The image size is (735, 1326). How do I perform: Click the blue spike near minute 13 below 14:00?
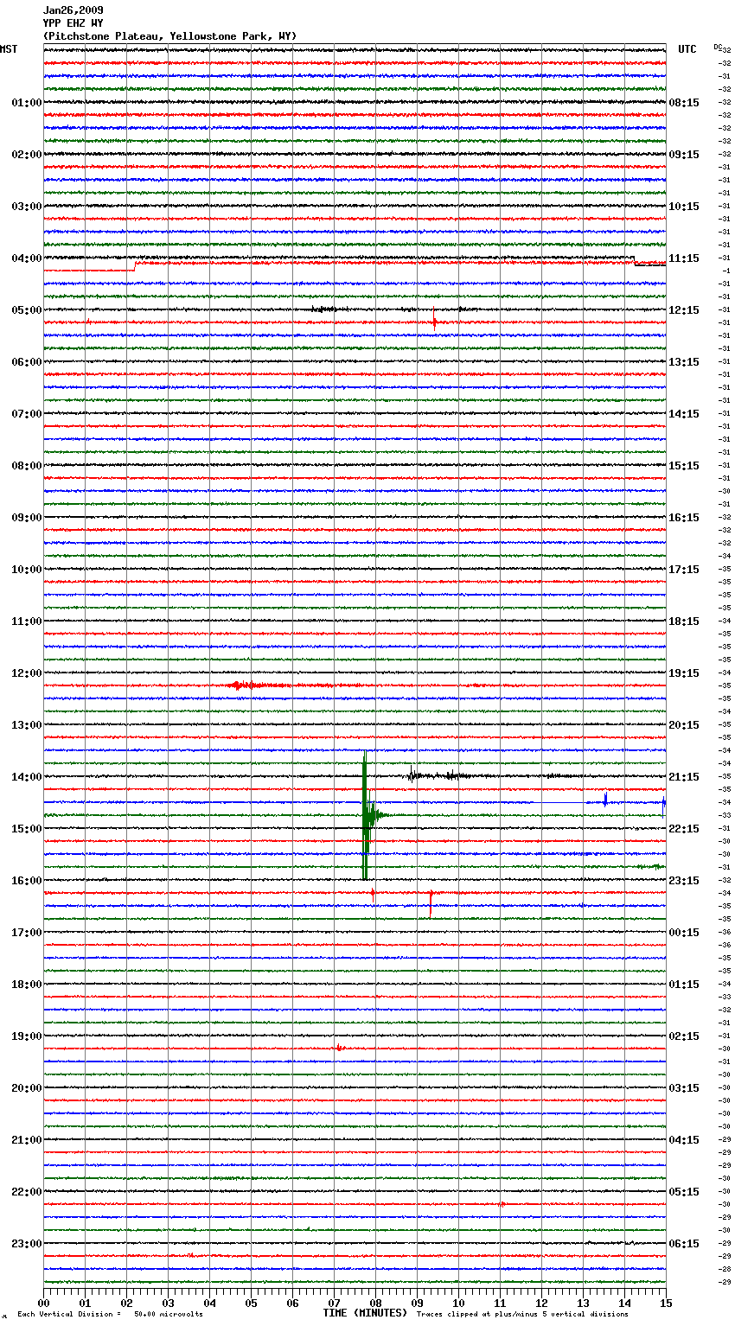[605, 800]
